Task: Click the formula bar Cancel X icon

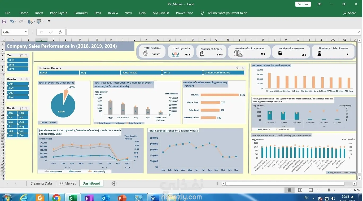Action: 41,32
